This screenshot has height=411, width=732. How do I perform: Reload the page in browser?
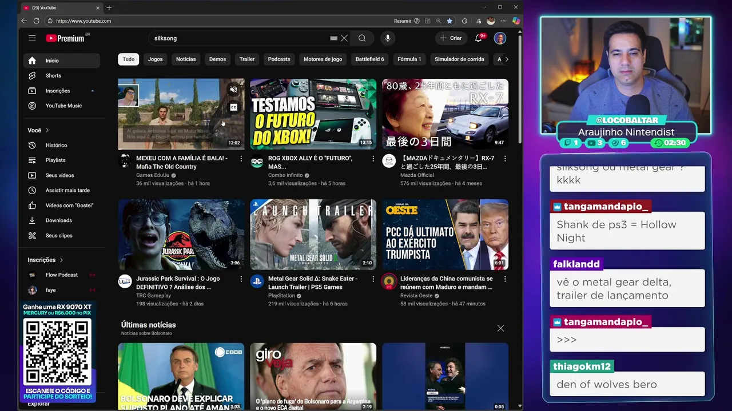click(36, 21)
